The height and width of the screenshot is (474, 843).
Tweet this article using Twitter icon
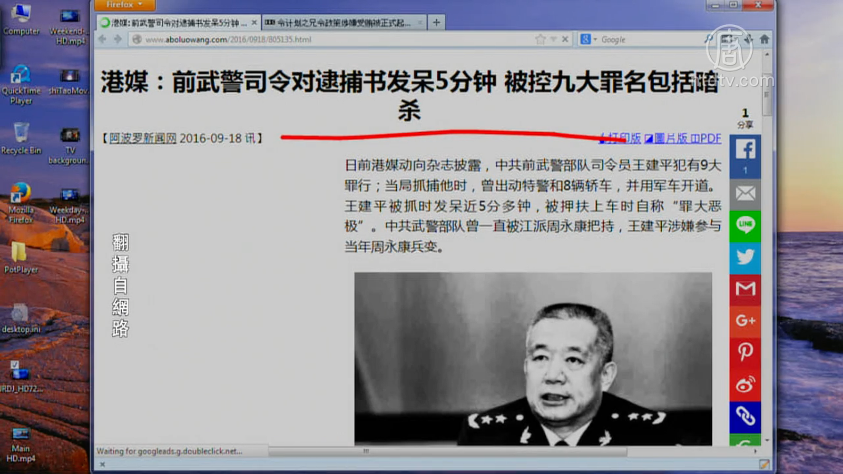tap(745, 257)
